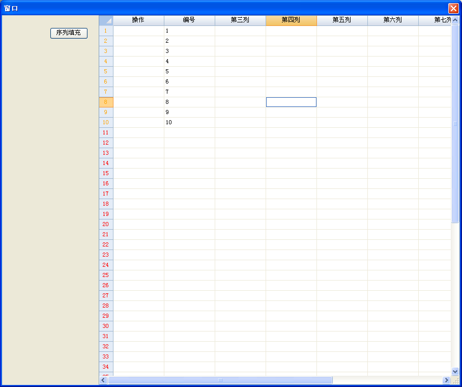This screenshot has height=387, width=462.
Task: Click the 序列填充 button
Action: [69, 33]
